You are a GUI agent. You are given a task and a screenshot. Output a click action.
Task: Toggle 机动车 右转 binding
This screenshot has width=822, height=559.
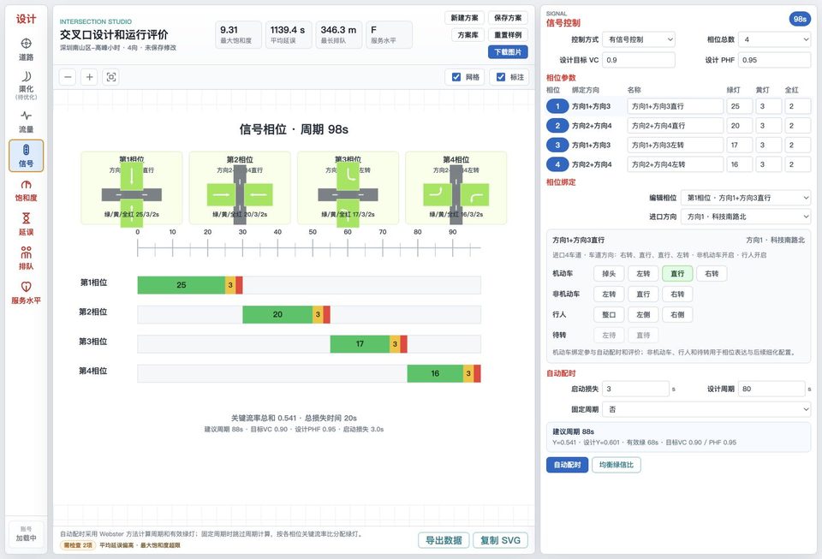point(712,273)
